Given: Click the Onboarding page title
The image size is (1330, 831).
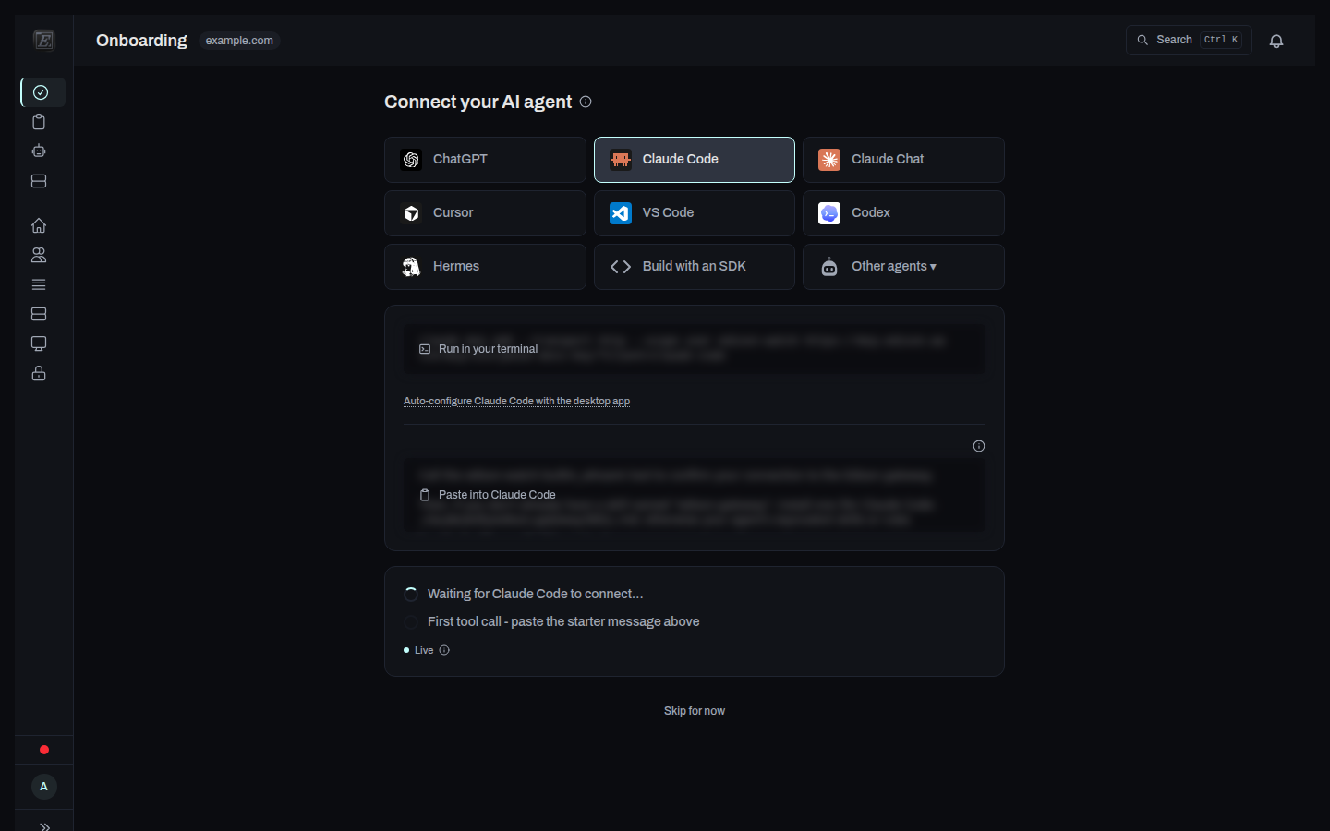Looking at the screenshot, I should [141, 40].
